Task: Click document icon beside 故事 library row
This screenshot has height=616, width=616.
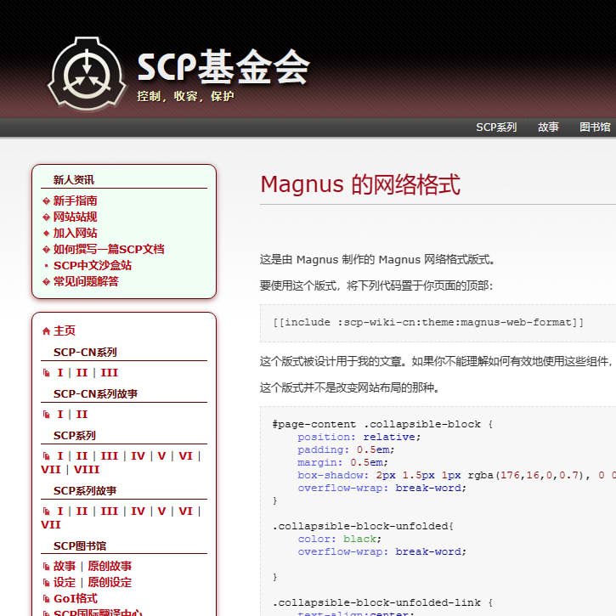Action: (46, 567)
